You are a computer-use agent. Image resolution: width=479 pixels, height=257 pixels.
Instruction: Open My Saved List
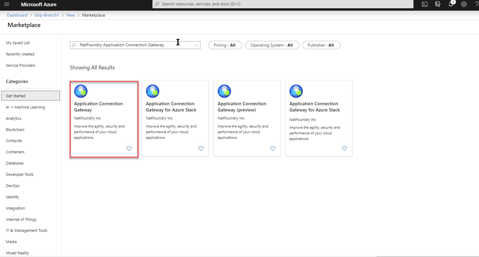[18, 43]
